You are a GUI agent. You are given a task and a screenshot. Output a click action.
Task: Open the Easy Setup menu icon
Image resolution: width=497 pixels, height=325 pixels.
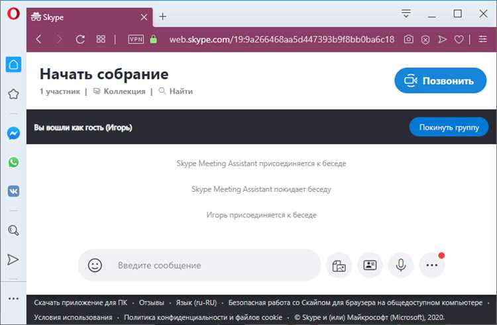pos(482,39)
